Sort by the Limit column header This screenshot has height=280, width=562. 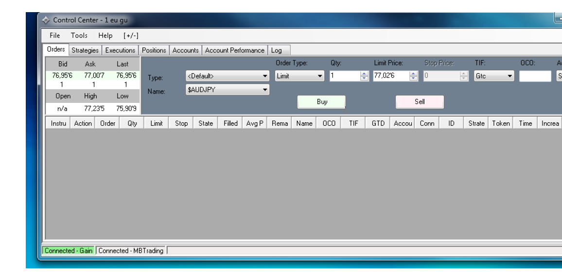click(x=156, y=123)
